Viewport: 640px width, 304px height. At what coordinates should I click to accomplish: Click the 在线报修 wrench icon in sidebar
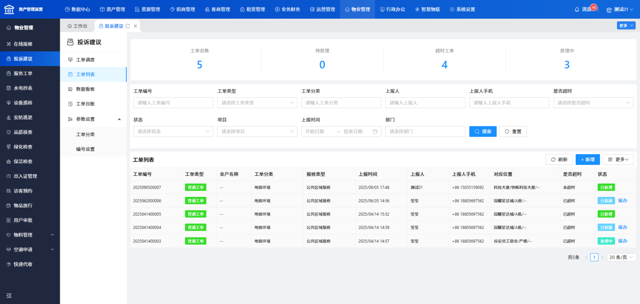pyautogui.click(x=9, y=44)
